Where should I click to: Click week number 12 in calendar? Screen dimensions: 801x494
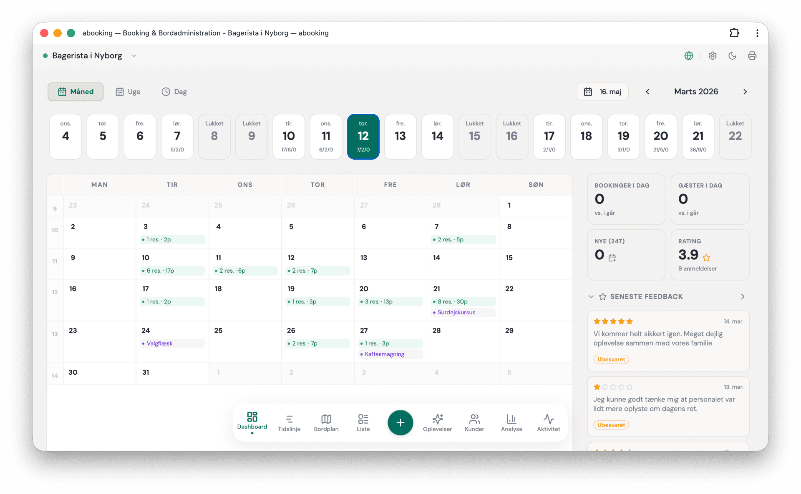(x=55, y=292)
